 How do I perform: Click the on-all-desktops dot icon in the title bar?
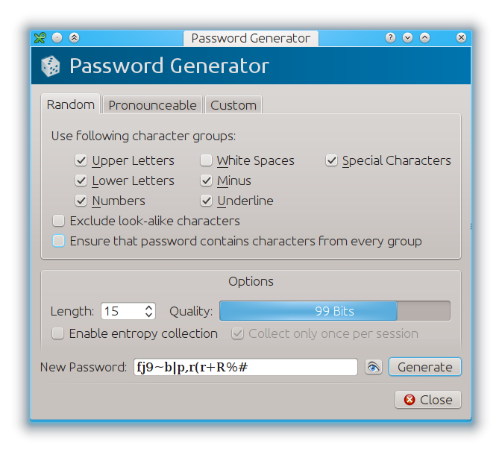click(57, 38)
